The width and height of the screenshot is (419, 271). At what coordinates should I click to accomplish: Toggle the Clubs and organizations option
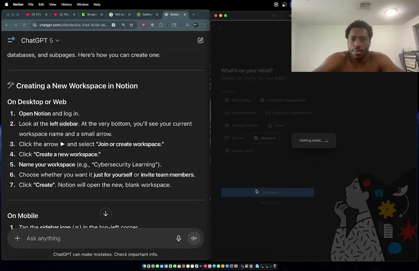coord(288,113)
